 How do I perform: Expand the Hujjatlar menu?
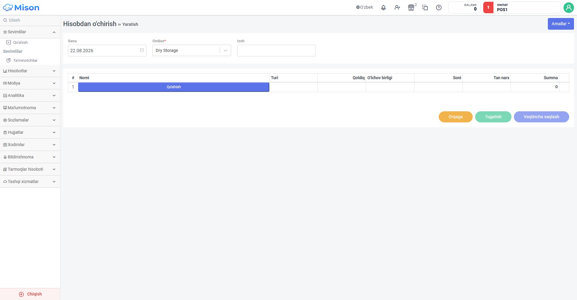pos(30,133)
